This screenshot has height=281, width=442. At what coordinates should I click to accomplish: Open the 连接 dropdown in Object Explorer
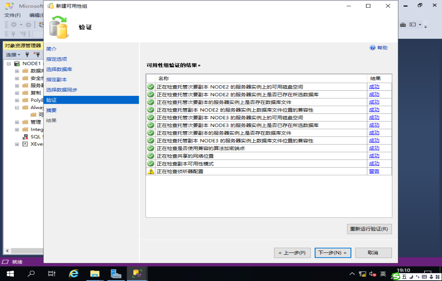pyautogui.click(x=13, y=55)
